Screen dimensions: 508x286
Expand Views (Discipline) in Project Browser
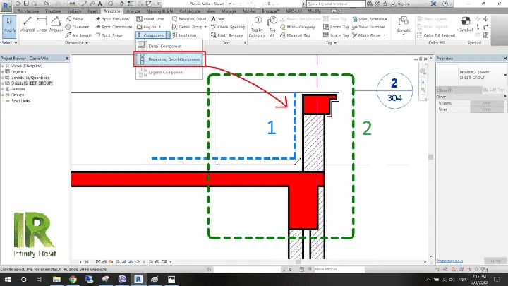pos(3,66)
